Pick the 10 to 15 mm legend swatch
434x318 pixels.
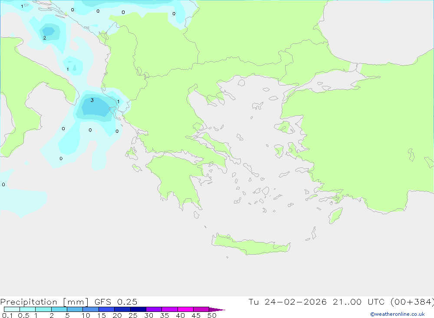91,309
